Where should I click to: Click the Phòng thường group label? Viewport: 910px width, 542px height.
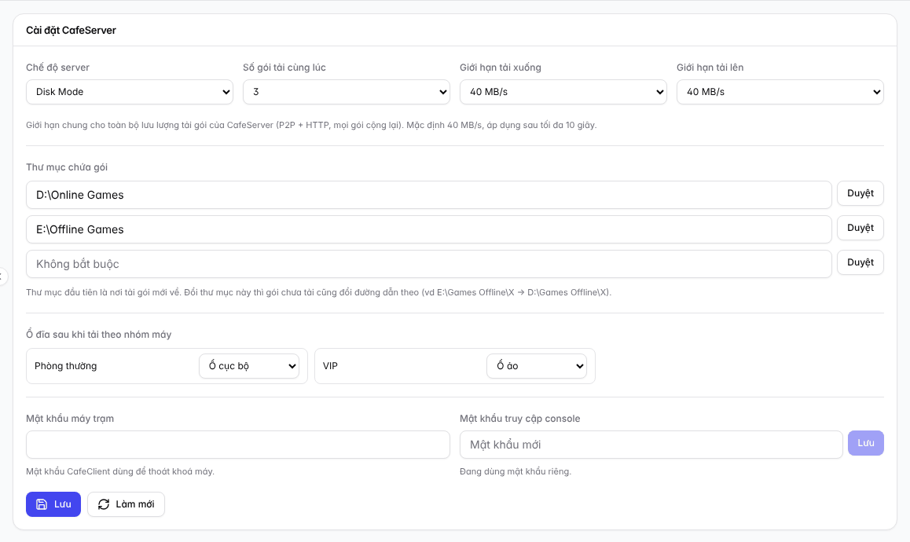(x=65, y=366)
